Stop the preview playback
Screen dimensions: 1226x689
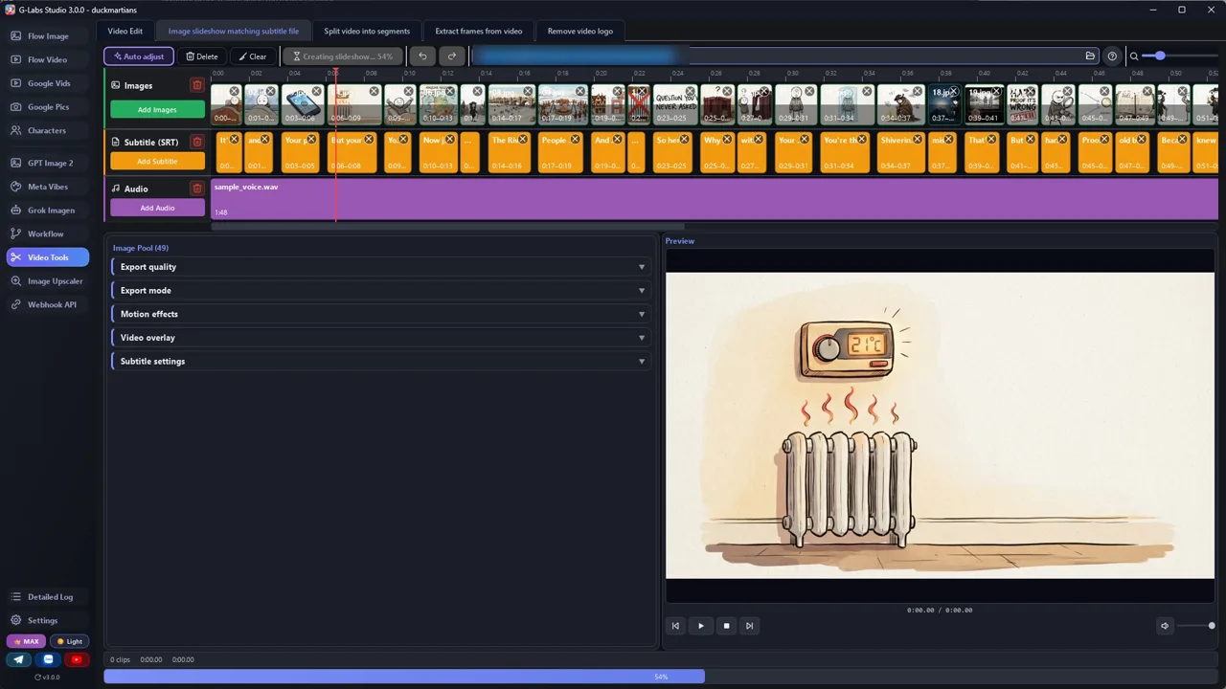point(726,626)
